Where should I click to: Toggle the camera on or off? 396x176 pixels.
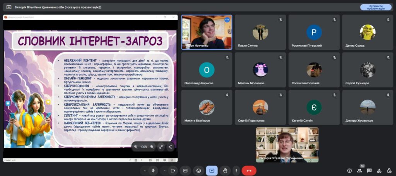coord(173,170)
